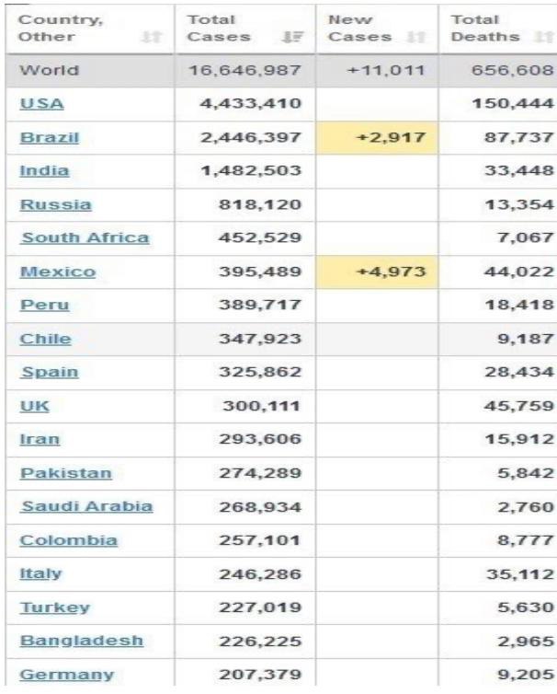Go to the UK link
The image size is (557, 694).
pos(35,406)
